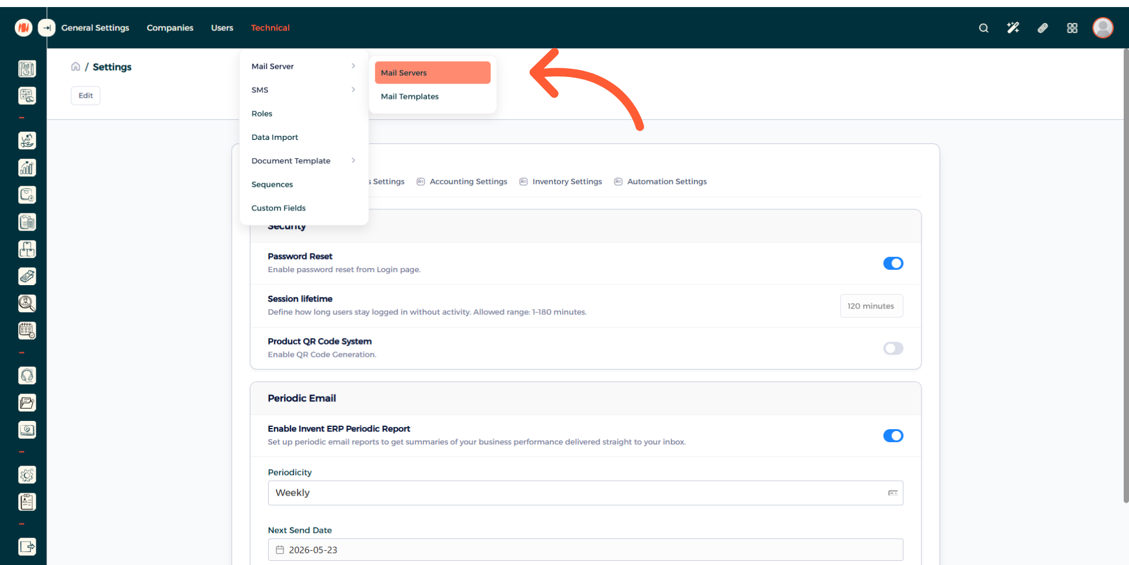
Task: Click the Password Reset label
Action: [300, 256]
